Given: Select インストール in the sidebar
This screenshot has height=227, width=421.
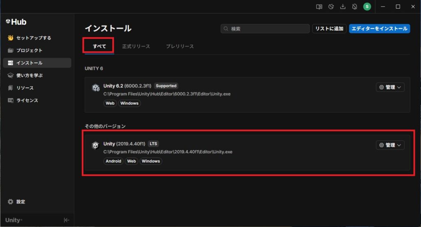Looking at the screenshot, I should pyautogui.click(x=37, y=63).
